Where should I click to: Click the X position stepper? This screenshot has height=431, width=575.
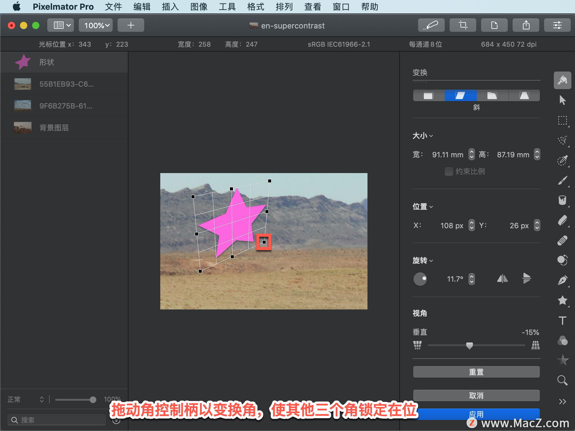pos(471,225)
